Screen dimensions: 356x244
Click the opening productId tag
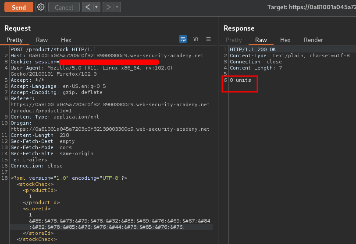(x=40, y=190)
